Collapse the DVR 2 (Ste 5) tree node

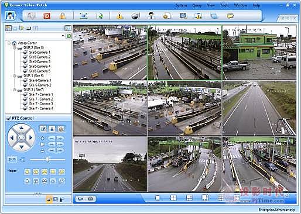[x=15, y=47]
